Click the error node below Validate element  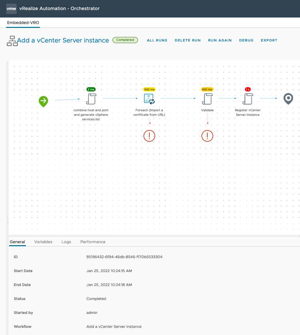(x=207, y=136)
